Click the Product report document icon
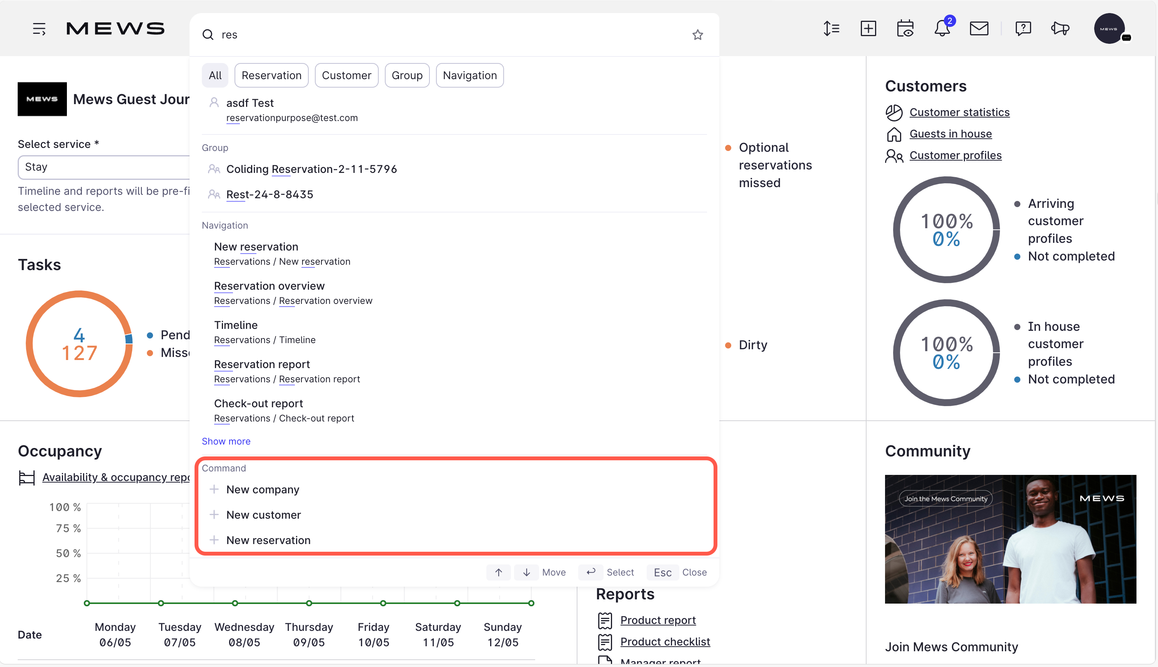The height and width of the screenshot is (667, 1158). (x=605, y=621)
